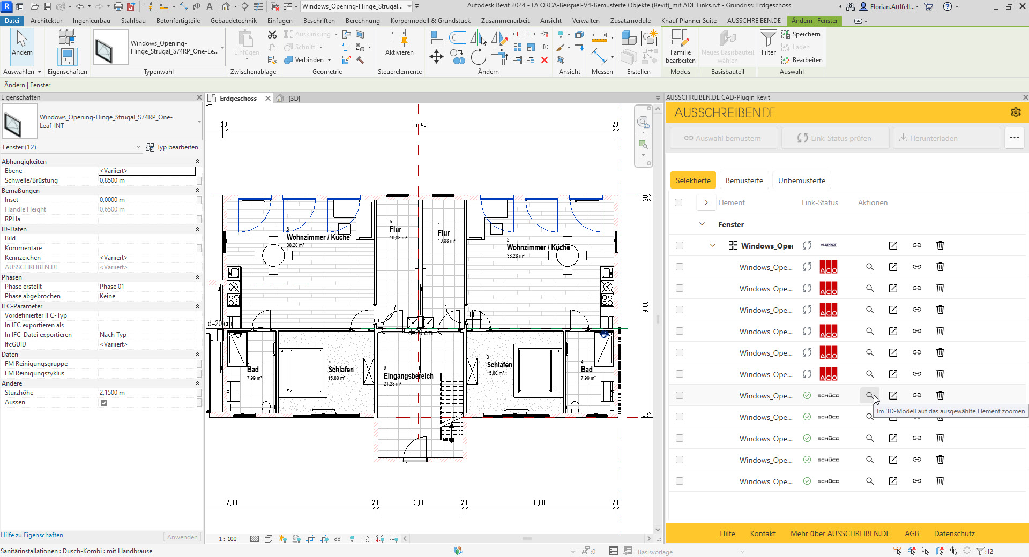Image resolution: width=1029 pixels, height=557 pixels.
Task: Click the magnifier zoom icon in the last row
Action: [x=869, y=481]
